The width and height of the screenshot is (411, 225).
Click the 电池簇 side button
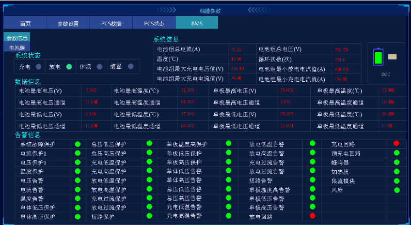pyautogui.click(x=17, y=48)
